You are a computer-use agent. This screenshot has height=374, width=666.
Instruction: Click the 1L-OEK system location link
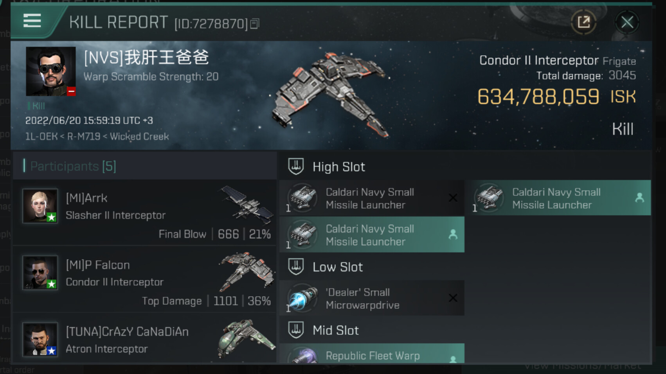click(x=41, y=137)
